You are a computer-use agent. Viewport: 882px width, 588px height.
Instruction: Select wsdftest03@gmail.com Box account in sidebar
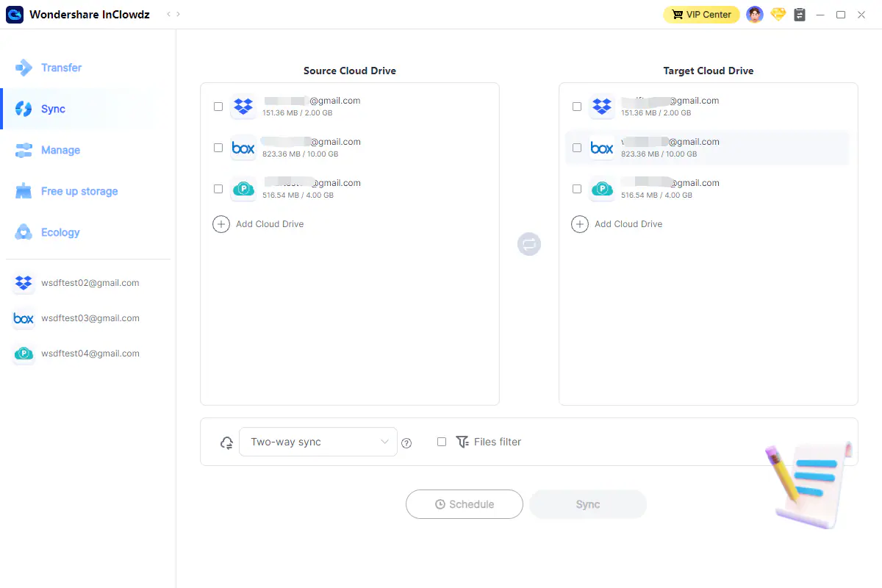coord(90,318)
